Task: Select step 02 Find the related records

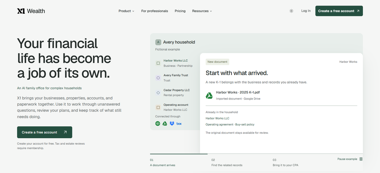Action: [227, 163]
